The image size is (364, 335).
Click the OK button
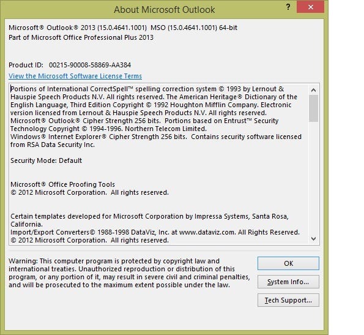pyautogui.click(x=288, y=263)
